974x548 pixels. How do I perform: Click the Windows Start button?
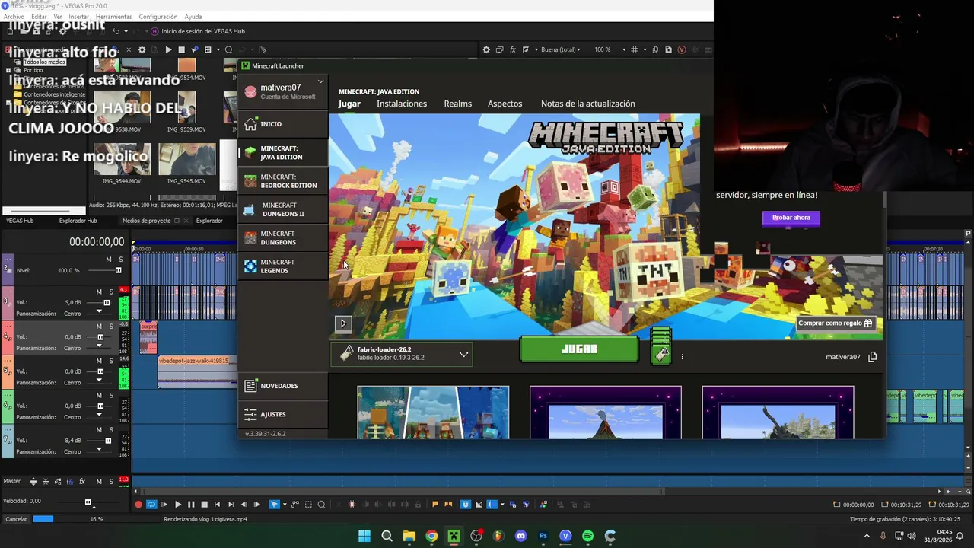364,536
